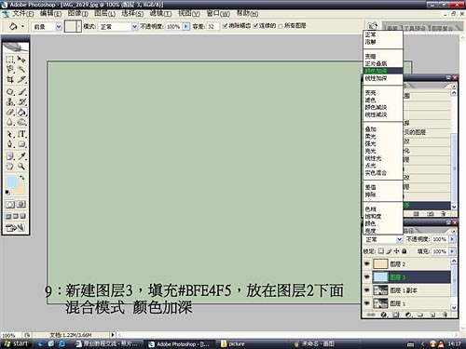
Task: Toggle the anti-alias (消除锯齿) checkbox
Action: [x=226, y=26]
